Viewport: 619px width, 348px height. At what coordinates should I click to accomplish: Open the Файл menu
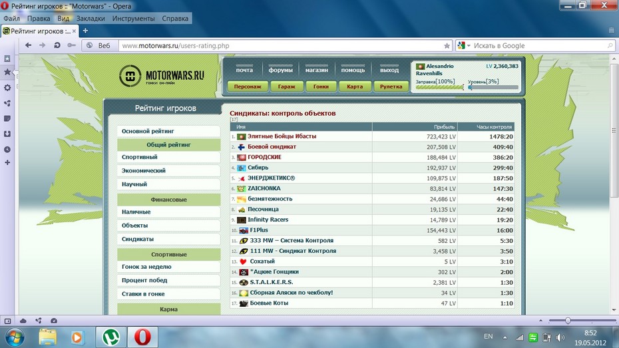tap(12, 18)
